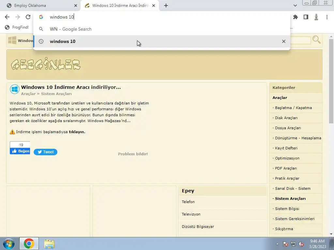334x250 pixels.
Task: Open Windows Explorer from the taskbar
Action: click(49, 244)
